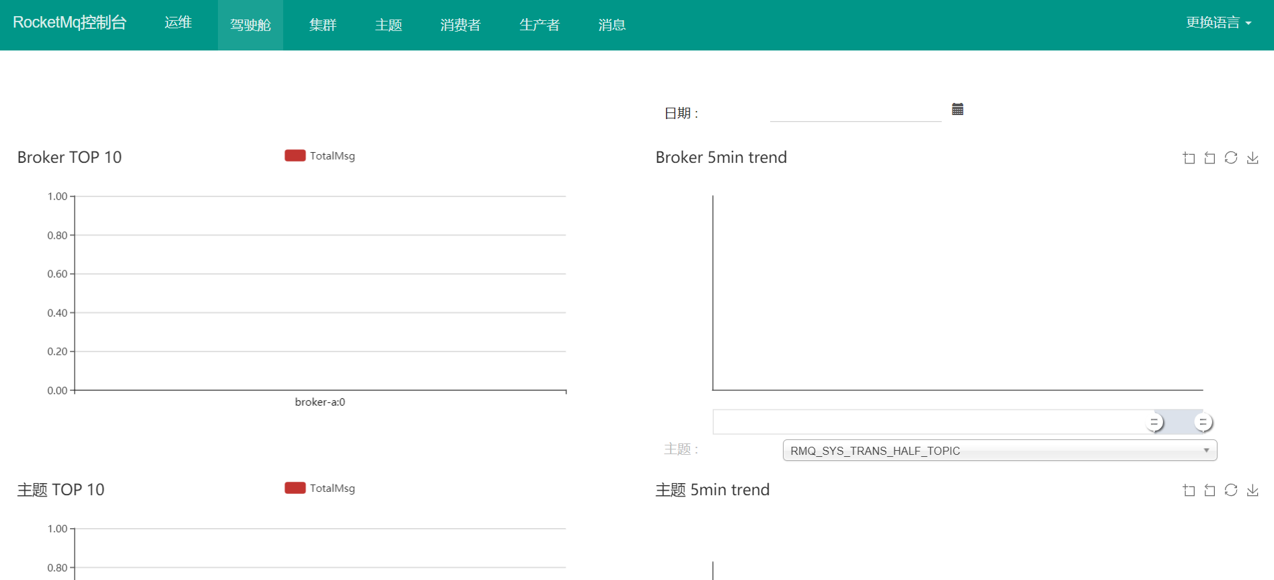Viewport: 1274px width, 580px height.
Task: Restore the Broker 5min trend chart
Action: (1231, 157)
